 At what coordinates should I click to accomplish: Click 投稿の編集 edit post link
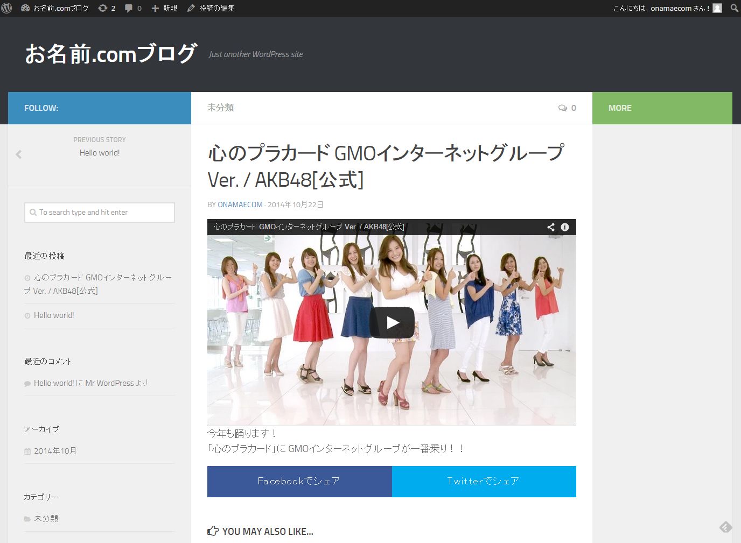pos(211,8)
